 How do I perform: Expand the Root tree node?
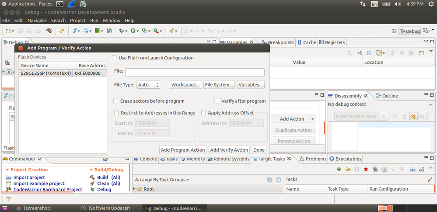coord(135,189)
